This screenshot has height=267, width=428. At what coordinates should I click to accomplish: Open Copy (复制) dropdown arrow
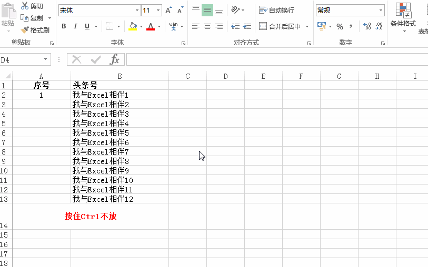click(x=49, y=18)
